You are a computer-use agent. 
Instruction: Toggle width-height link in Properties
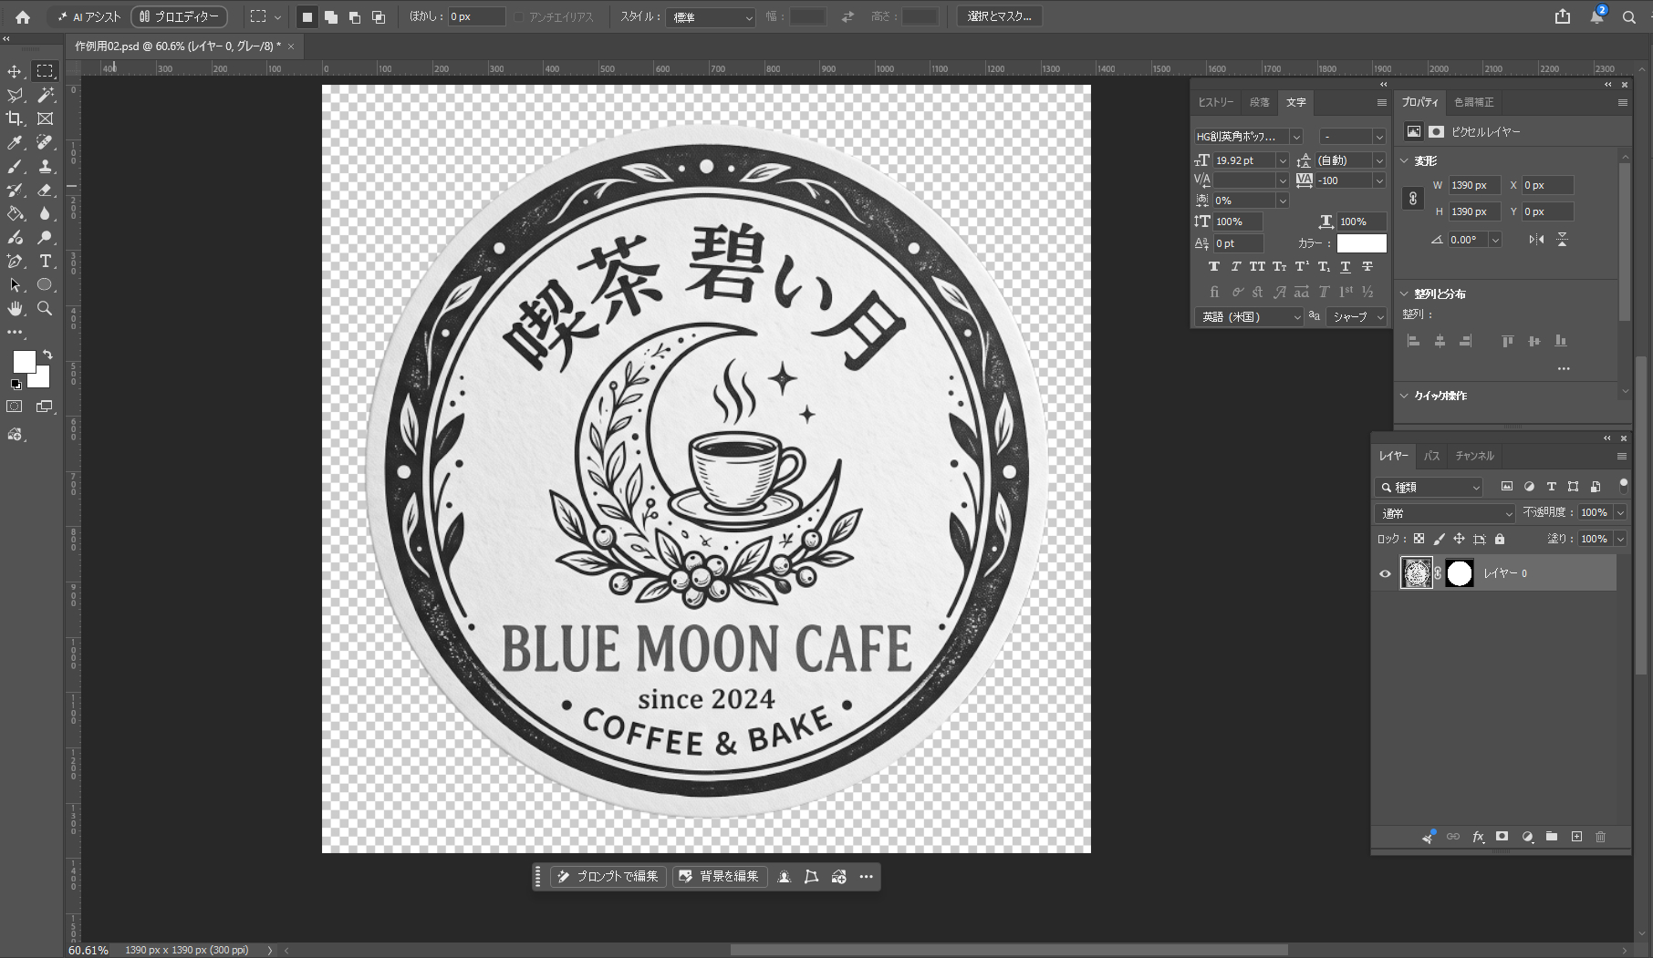[1412, 198]
